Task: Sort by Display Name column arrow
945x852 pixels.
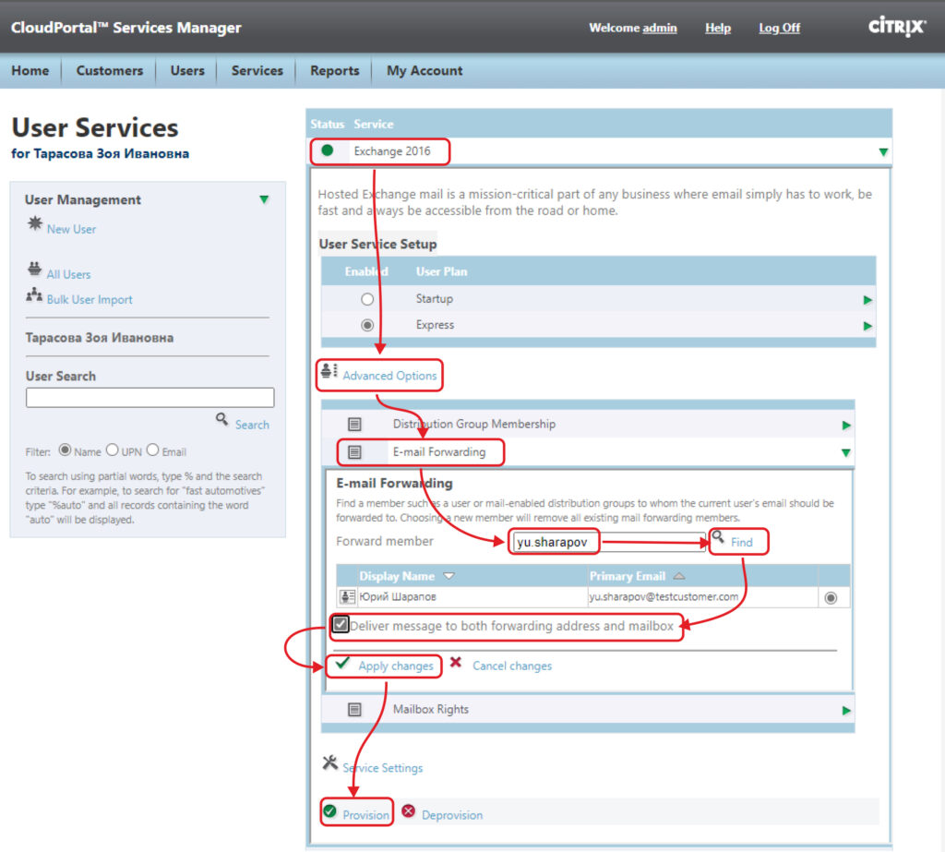Action: tap(449, 576)
